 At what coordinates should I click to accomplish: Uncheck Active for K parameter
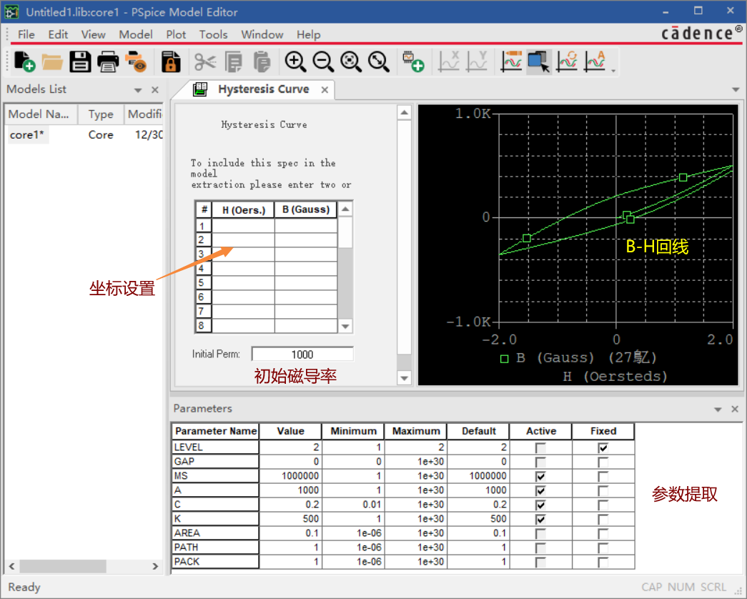click(x=540, y=519)
